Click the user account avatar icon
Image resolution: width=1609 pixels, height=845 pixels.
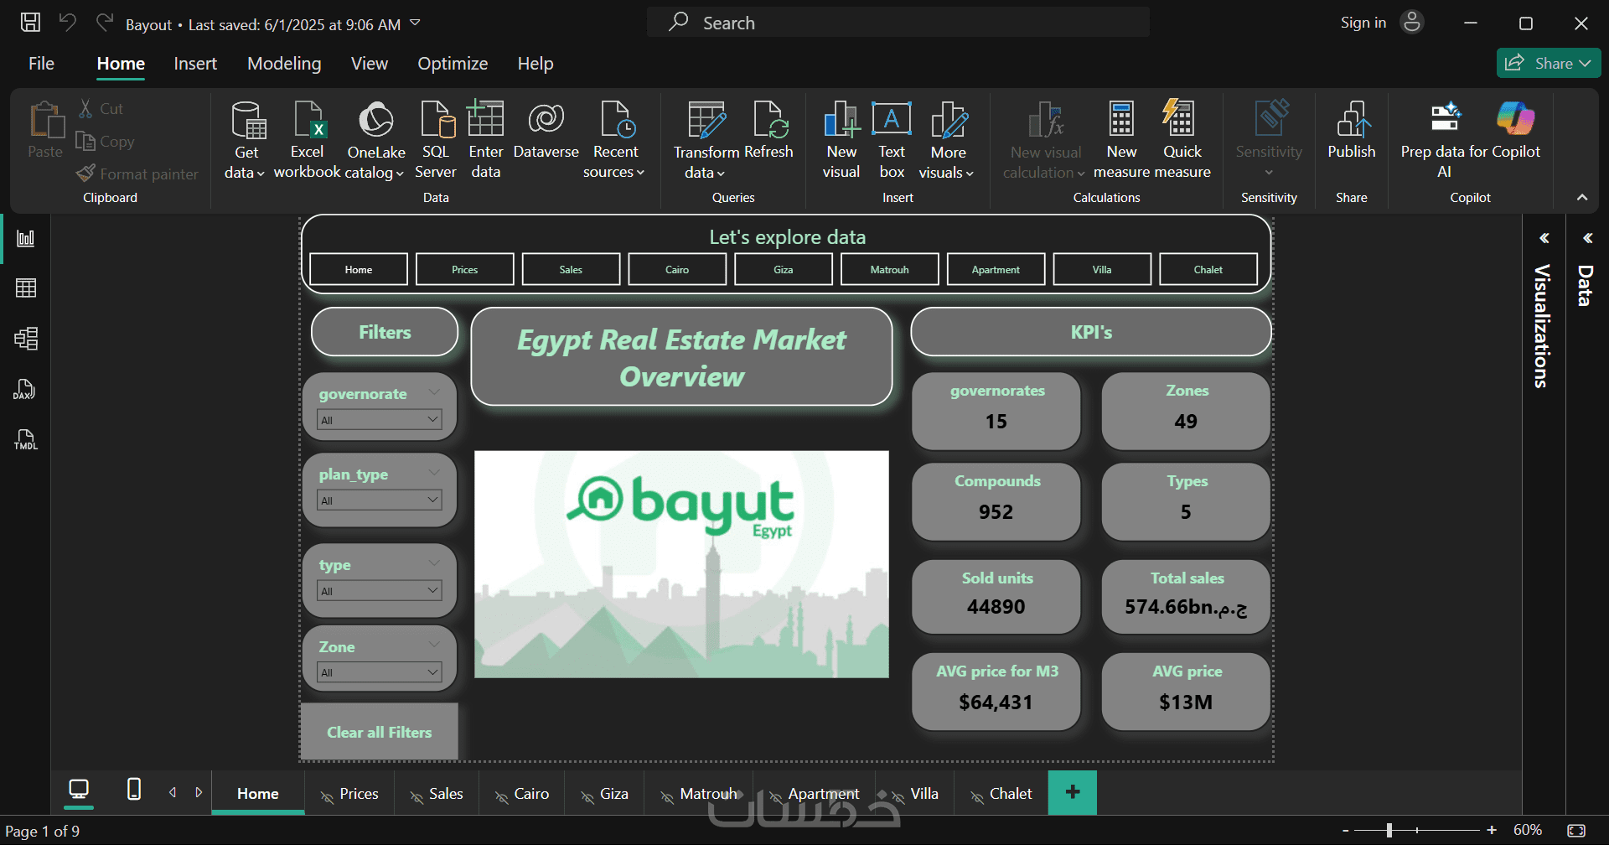[1412, 23]
